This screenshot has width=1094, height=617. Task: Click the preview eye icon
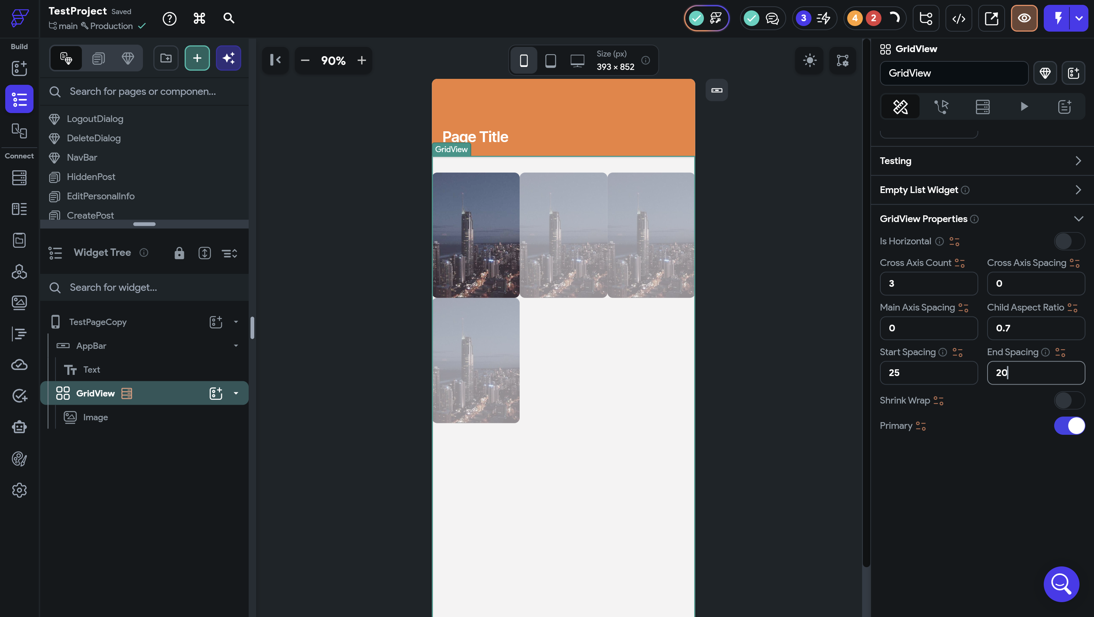point(1024,18)
